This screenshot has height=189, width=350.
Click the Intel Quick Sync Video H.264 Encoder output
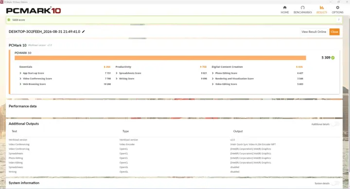pyautogui.click(x=253, y=144)
